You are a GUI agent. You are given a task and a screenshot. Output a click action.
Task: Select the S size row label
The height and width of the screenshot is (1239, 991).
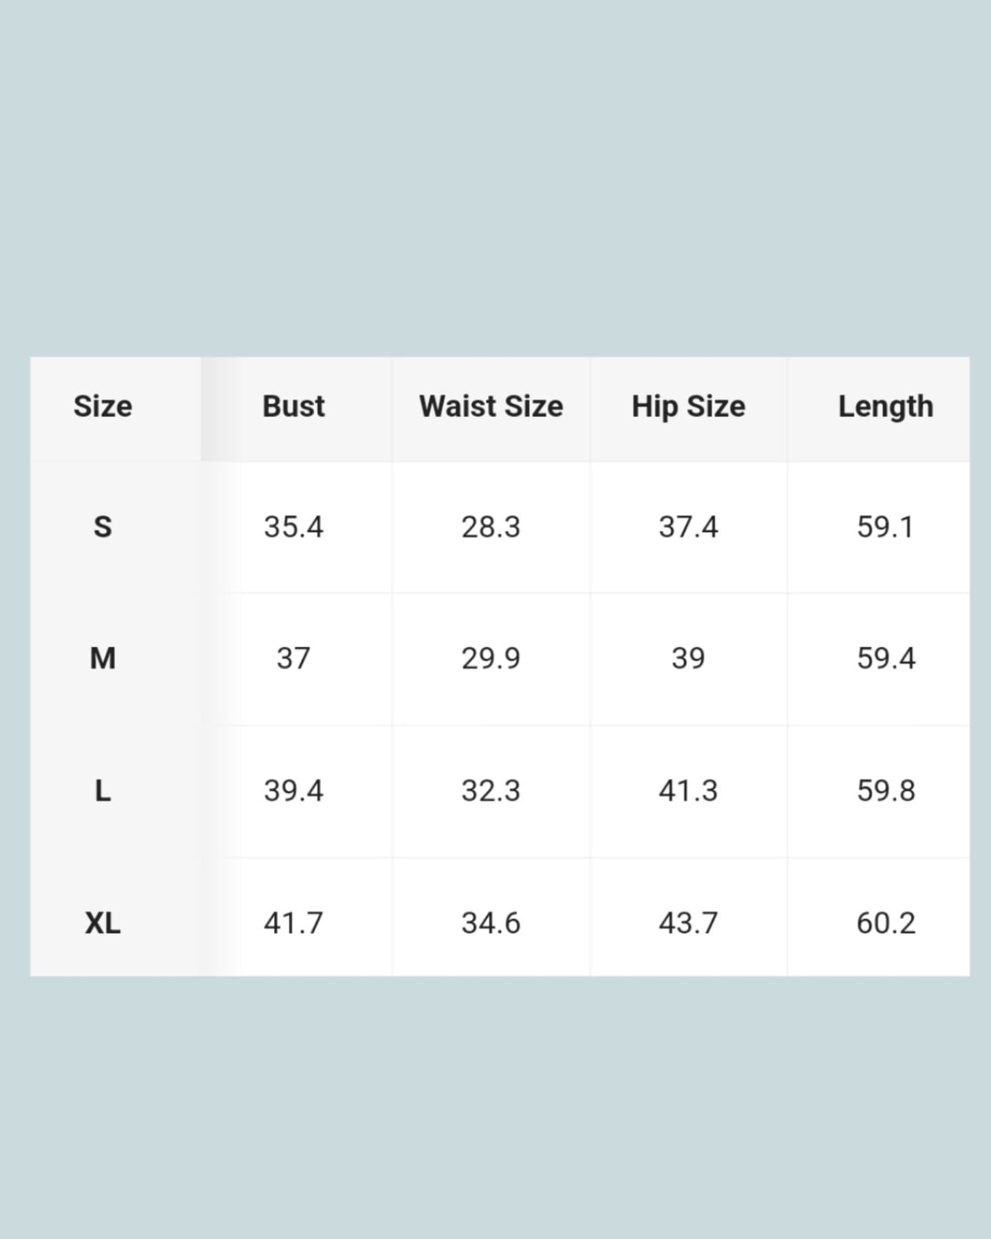point(103,527)
